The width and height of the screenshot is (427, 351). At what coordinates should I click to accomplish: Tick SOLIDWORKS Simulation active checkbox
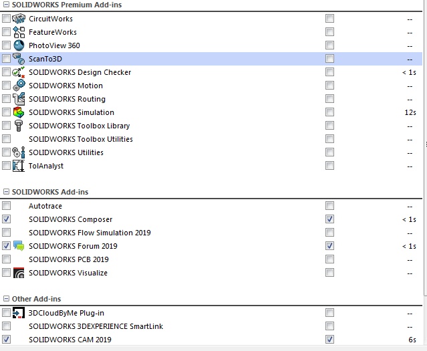click(x=6, y=112)
